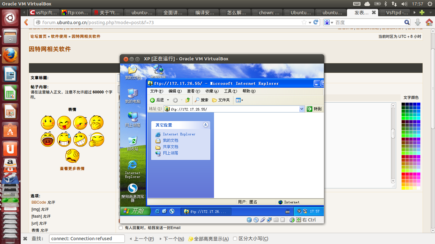Select 搜狗高速浏览器 desktop icon
This screenshot has height=244, width=435.
click(x=132, y=193)
